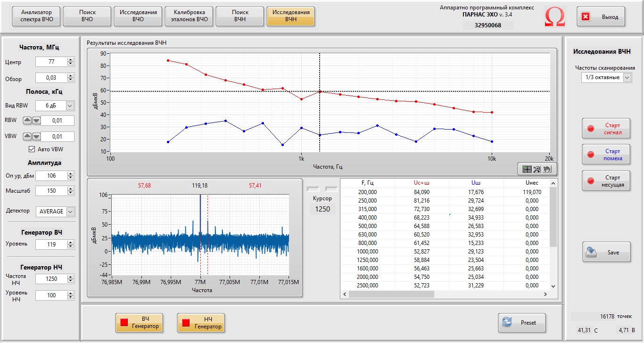644x343 pixels.
Task: Click the Uнес column header
Action: 531,183
